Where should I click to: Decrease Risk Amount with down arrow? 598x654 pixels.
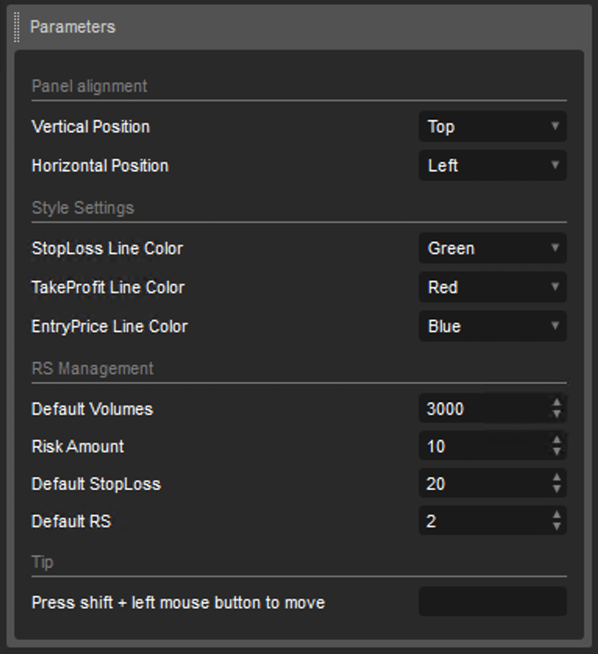click(x=557, y=452)
